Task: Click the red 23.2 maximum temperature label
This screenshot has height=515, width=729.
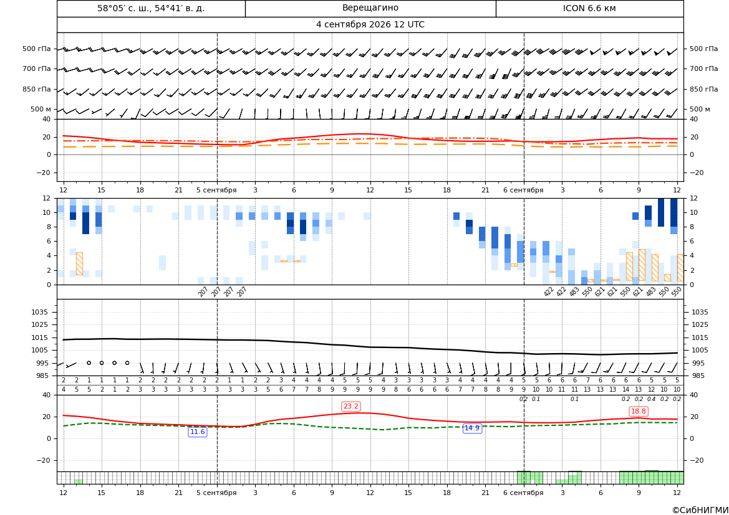Action: pyautogui.click(x=350, y=407)
